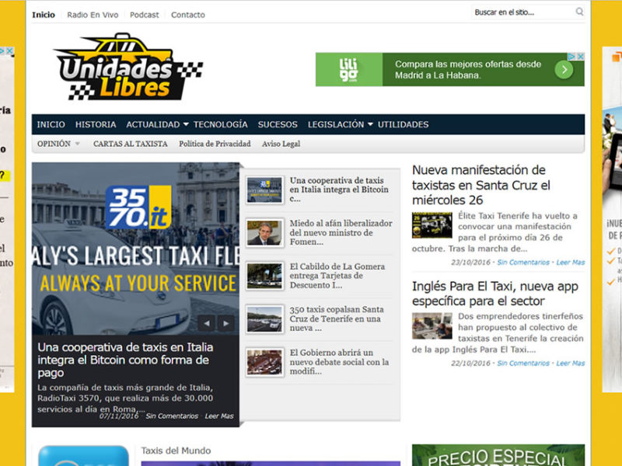Open 'Una cooperativa de taxis en Italia' list link
This screenshot has width=622, height=466.
click(339, 190)
